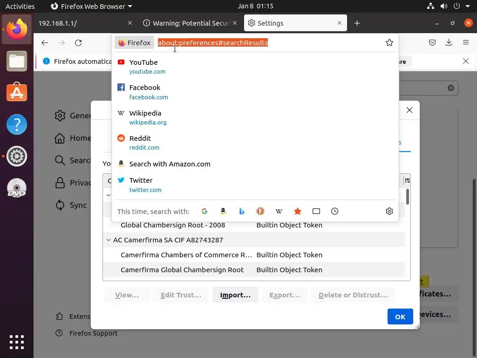The image size is (477, 358).
Task: Select the Twitter suggestion
Action: pyautogui.click(x=255, y=185)
